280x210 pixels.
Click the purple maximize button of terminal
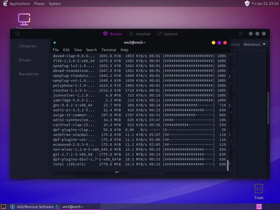(x=219, y=43)
